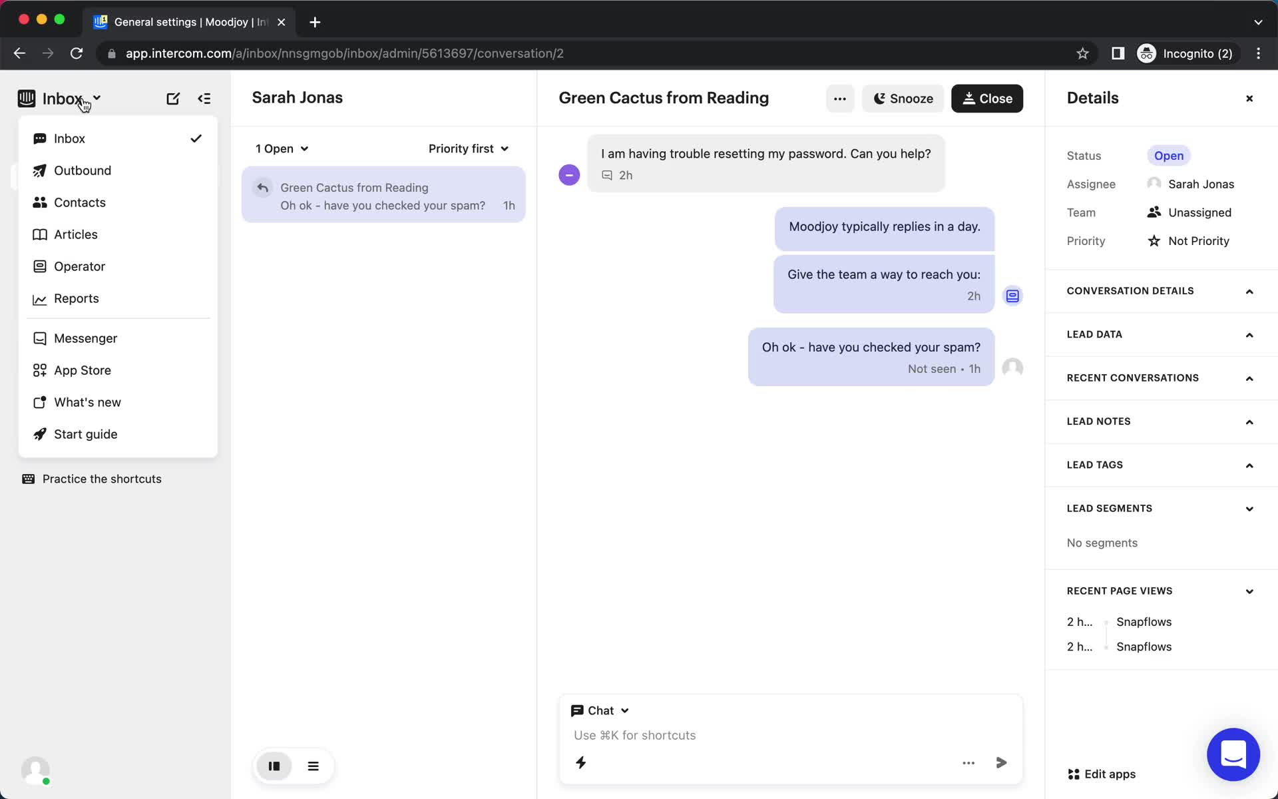Snooze the conversation
Image resolution: width=1278 pixels, height=799 pixels.
tap(903, 99)
